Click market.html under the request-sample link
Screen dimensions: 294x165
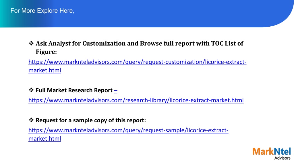click(x=45, y=139)
